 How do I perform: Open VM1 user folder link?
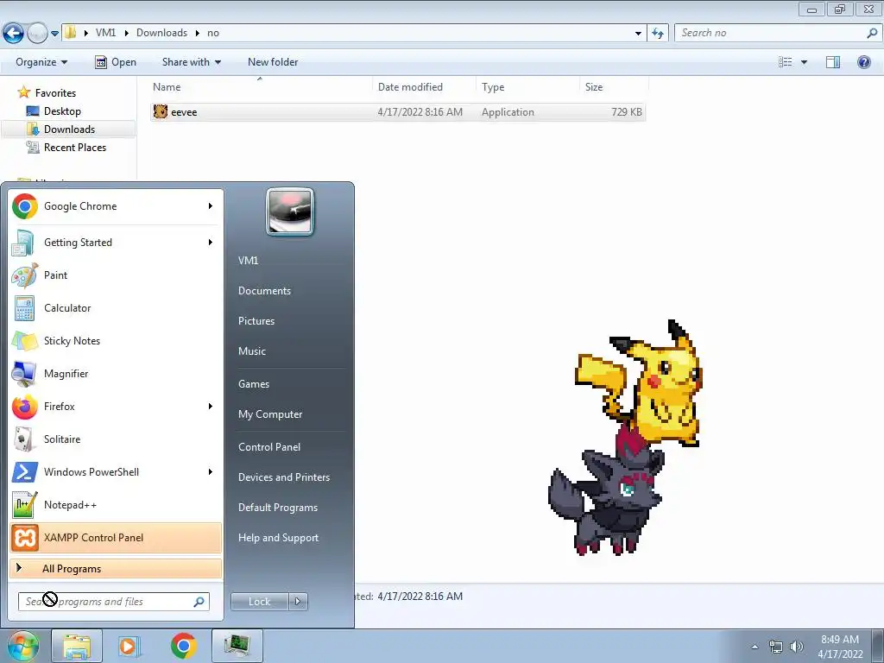(248, 261)
